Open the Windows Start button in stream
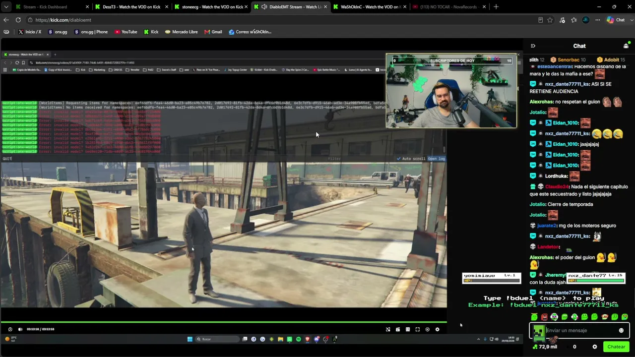635x357 pixels. 190,339
